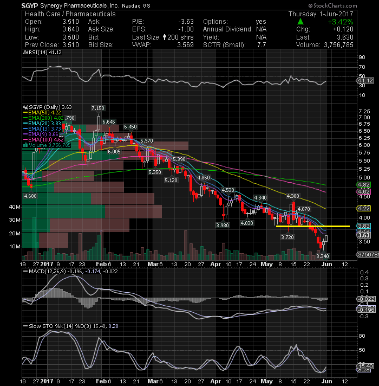Click the High value 3.640
The width and height of the screenshot is (379, 386).
click(70, 29)
